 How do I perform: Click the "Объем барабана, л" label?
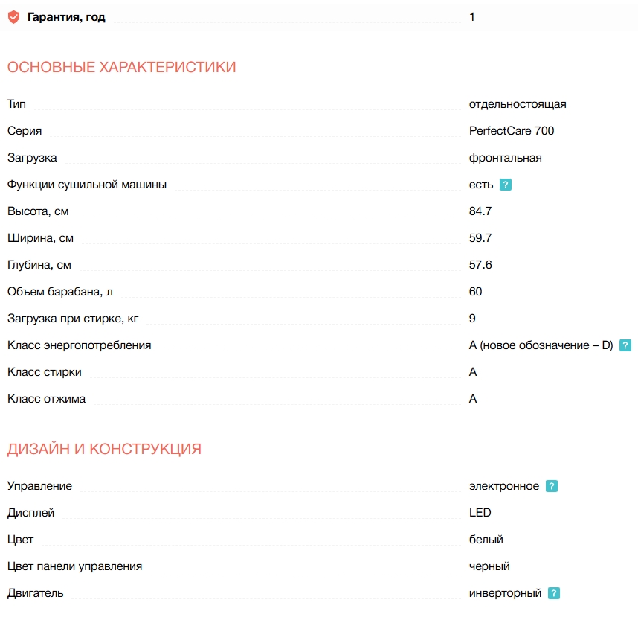(59, 292)
